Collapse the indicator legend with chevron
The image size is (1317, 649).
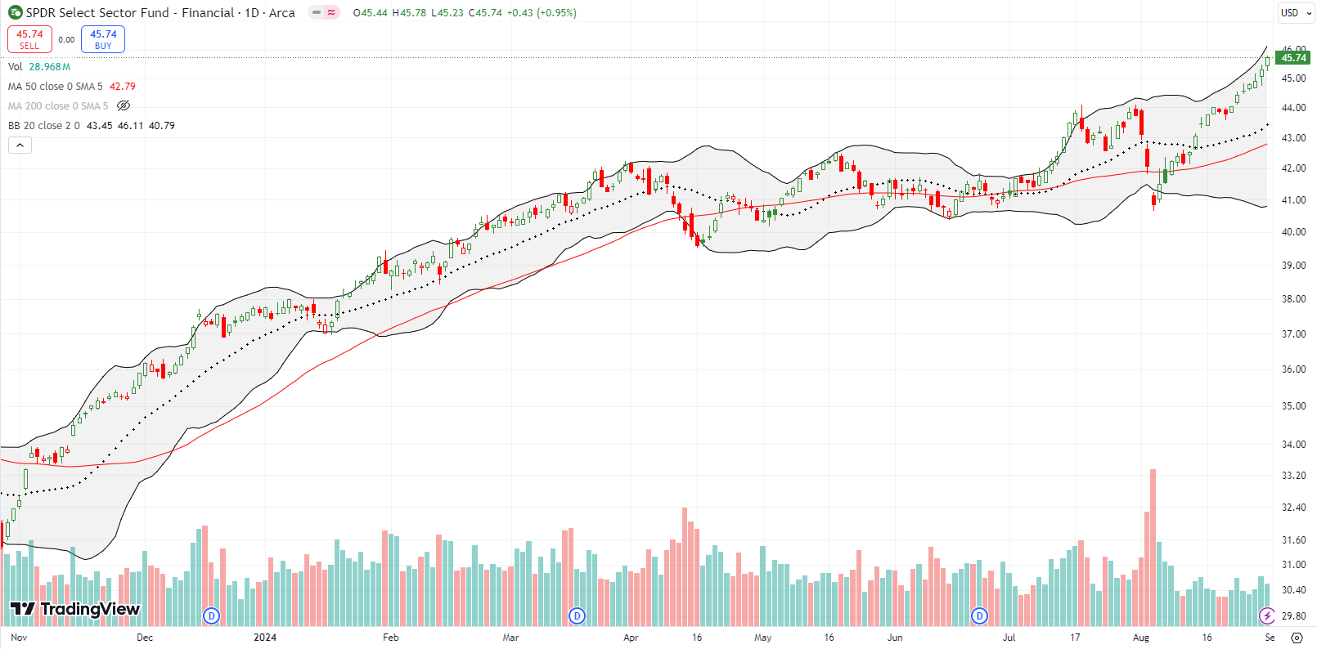[x=20, y=145]
